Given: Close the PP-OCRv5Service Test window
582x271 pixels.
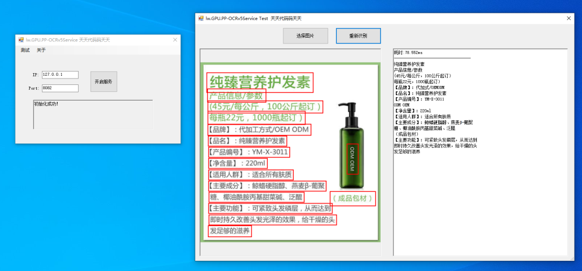Looking at the screenshot, I should [569, 18].
